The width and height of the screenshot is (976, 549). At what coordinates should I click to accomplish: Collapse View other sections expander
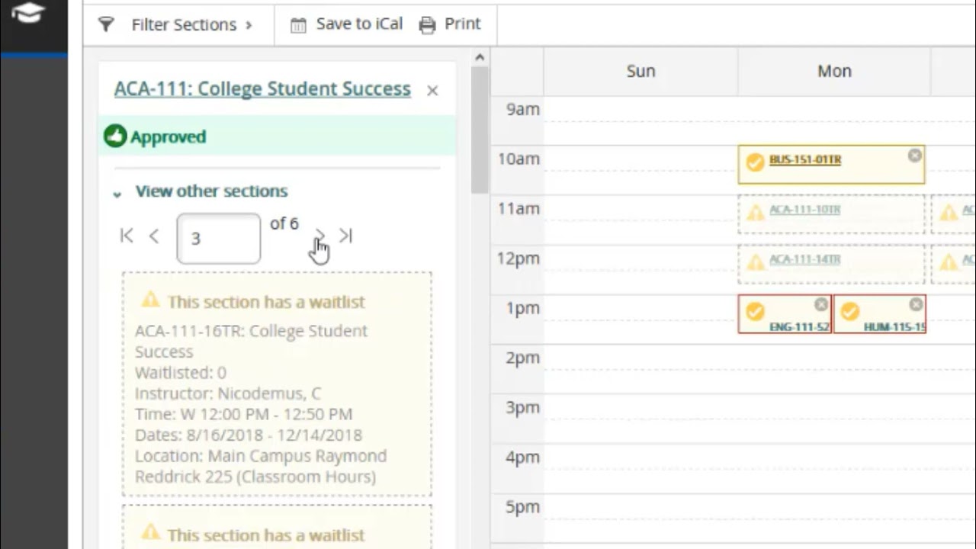(201, 191)
